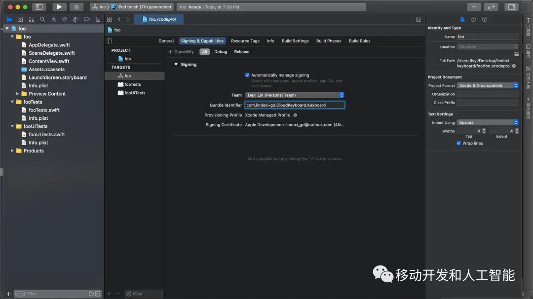Open the Build Settings tab

click(295, 41)
